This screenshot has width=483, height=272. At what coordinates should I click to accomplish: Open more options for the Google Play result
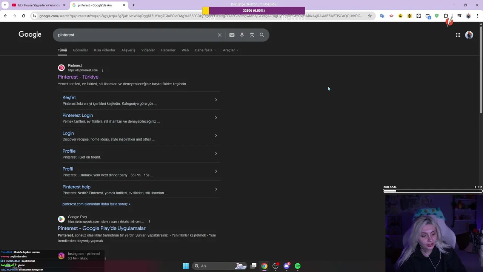click(x=149, y=222)
